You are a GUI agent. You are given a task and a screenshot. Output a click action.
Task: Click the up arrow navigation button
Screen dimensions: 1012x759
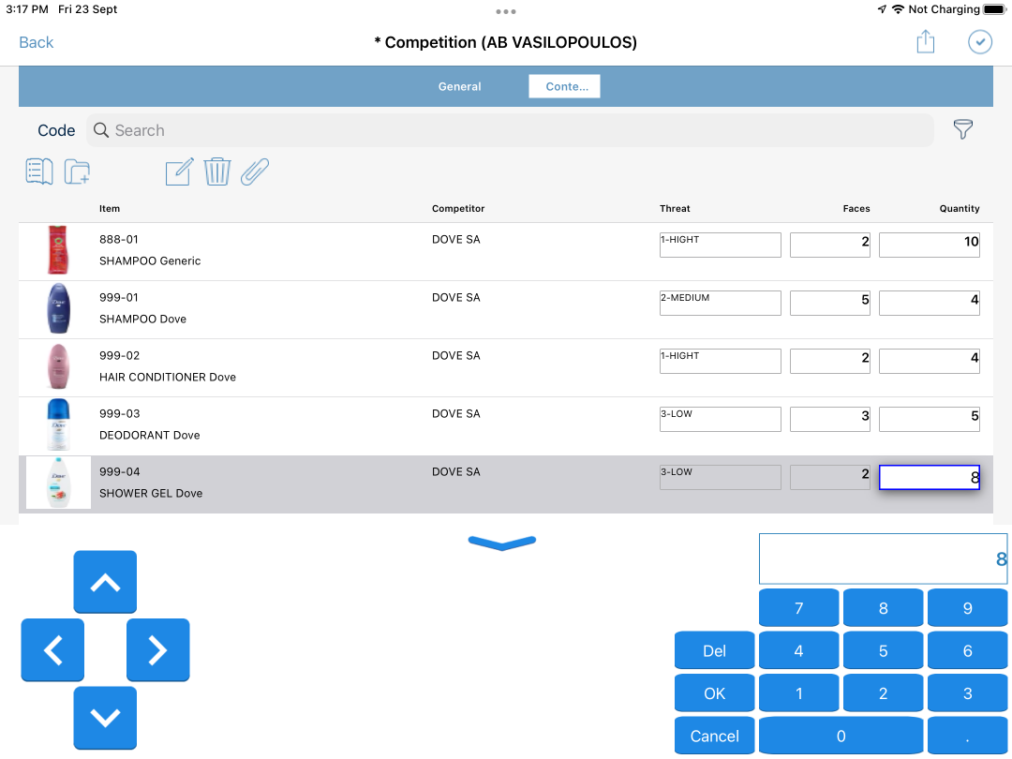(x=105, y=582)
